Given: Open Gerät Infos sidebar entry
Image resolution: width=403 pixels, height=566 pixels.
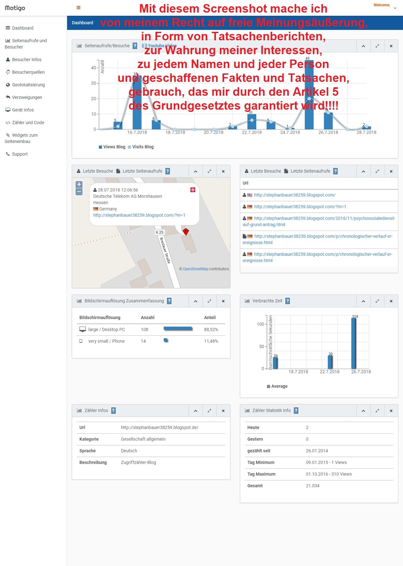Looking at the screenshot, I should point(19,110).
